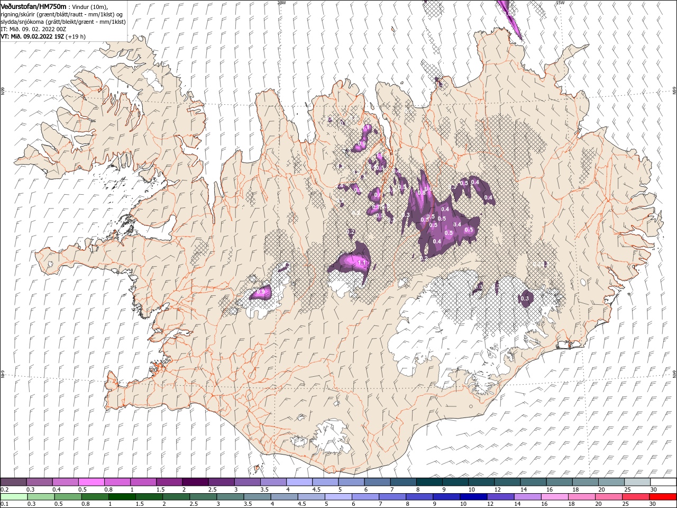Click the pale green 0.1 swatch in the lower legend

(14, 497)
